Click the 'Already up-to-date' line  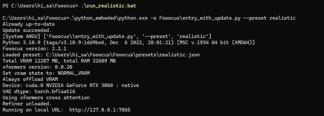(28, 24)
